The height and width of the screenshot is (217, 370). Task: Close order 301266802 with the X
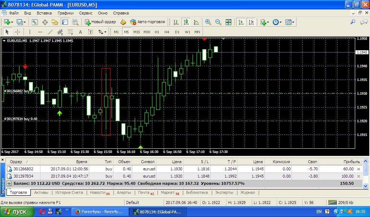(358, 169)
